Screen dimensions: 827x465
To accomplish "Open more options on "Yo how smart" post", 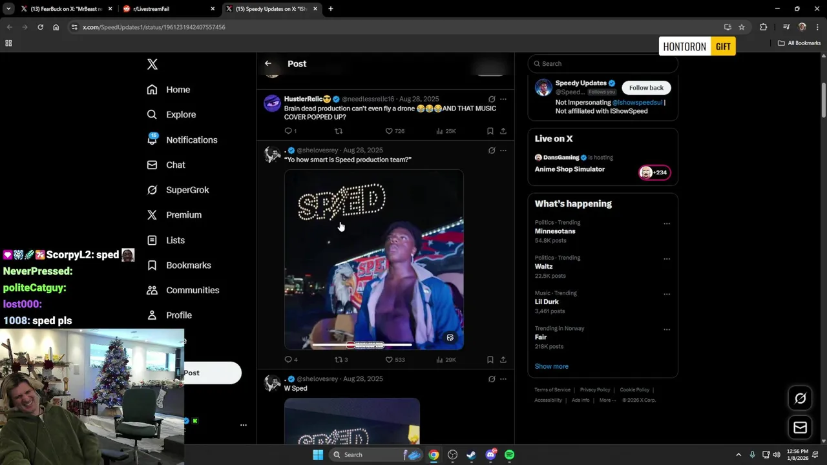I will tap(503, 150).
